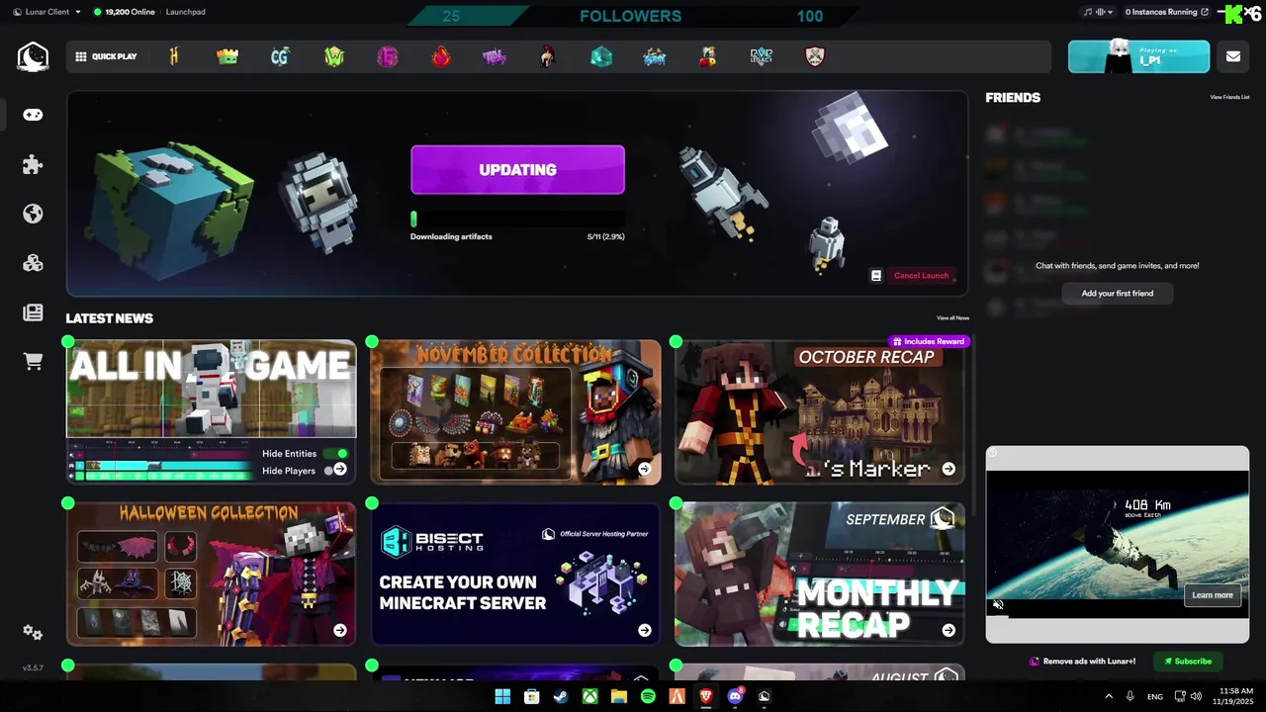
Task: Click the Includes Reward badge
Action: (929, 341)
